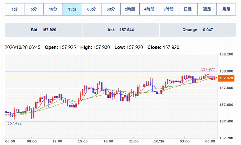Open the 30分 chart interval
Image resolution: width=241 pixels, height=145 pixels.
[91, 9]
